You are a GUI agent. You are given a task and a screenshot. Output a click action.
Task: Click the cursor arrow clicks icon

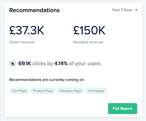click(13, 64)
